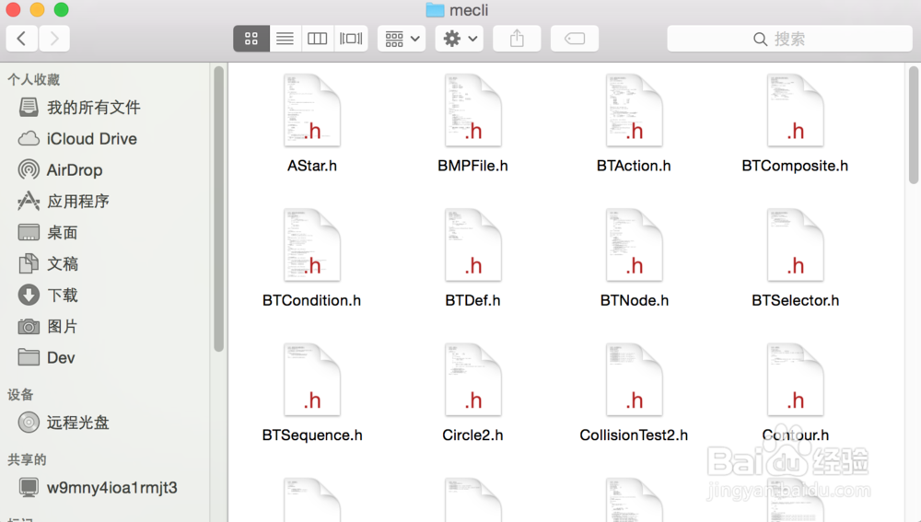Select the BTCondition.h file icon
This screenshot has width=921, height=522.
point(312,245)
